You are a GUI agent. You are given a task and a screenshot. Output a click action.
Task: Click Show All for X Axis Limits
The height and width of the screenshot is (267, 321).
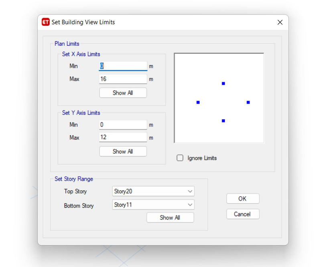[123, 93]
